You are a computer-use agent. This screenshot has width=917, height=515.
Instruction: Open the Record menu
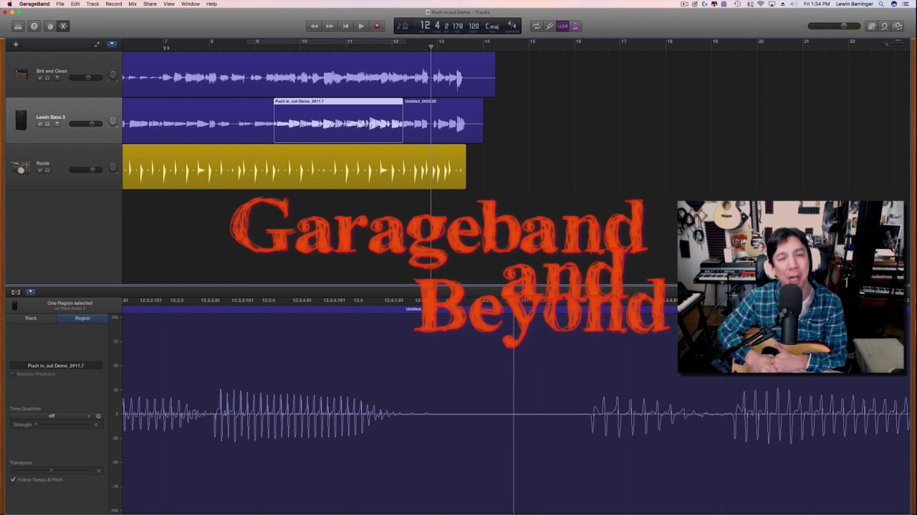point(113,4)
